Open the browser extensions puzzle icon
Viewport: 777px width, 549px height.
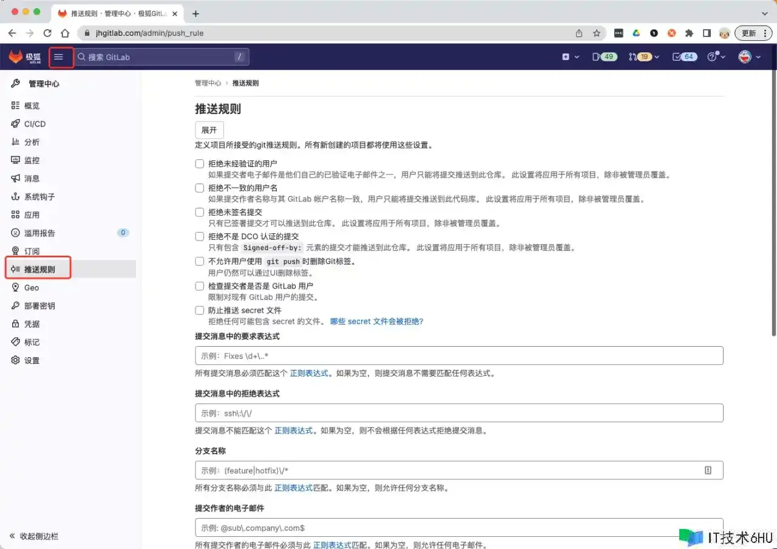(689, 33)
